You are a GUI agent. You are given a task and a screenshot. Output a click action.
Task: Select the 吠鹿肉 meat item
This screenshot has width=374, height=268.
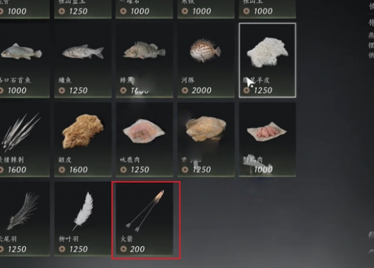pyautogui.click(x=144, y=140)
